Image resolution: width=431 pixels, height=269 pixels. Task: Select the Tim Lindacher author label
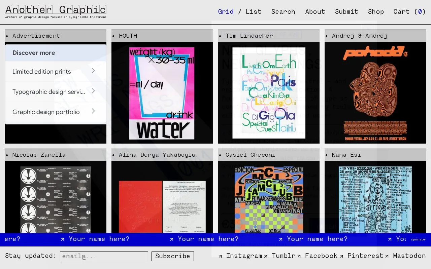pos(249,36)
